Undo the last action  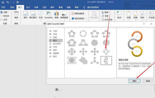(x=7, y=2)
